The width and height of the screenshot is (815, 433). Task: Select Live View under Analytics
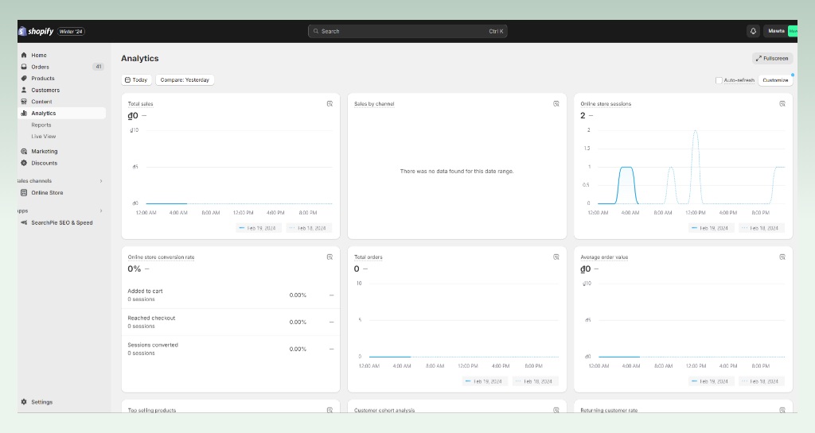(x=43, y=137)
